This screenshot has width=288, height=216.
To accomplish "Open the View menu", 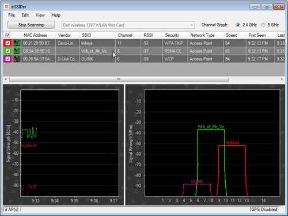I will pyautogui.click(x=40, y=15).
